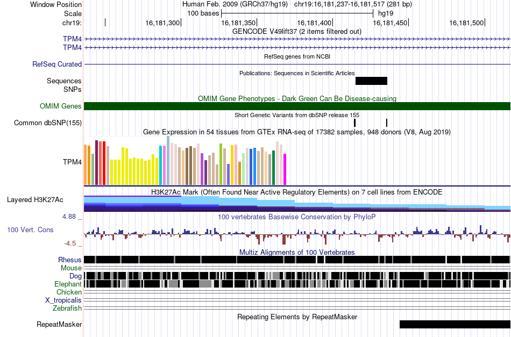
Task: Click the Layered H3K27Ac track label
Action: (x=35, y=199)
